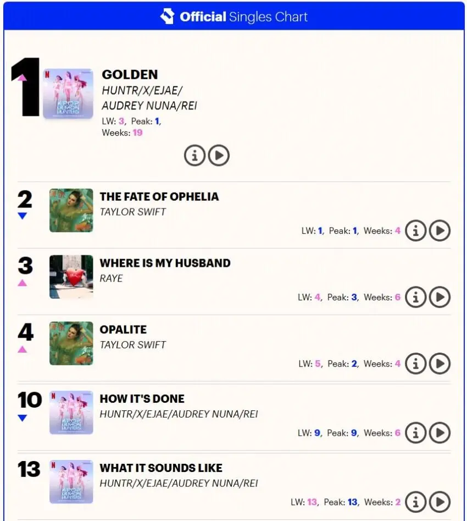467x521 pixels.
Task: Show info for How It's Done
Action: pyautogui.click(x=416, y=433)
